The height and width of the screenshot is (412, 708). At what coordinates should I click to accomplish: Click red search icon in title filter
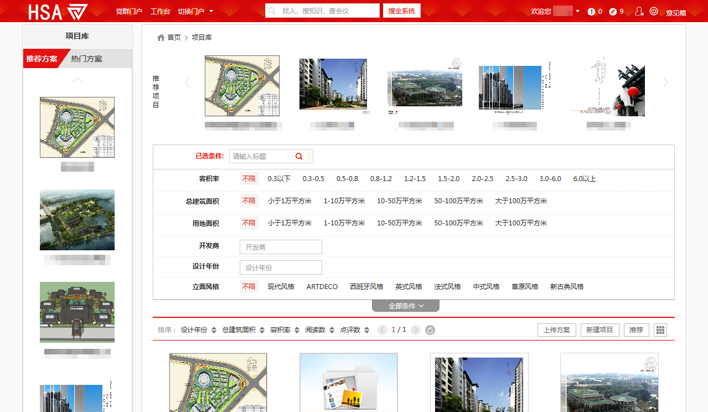click(x=299, y=156)
